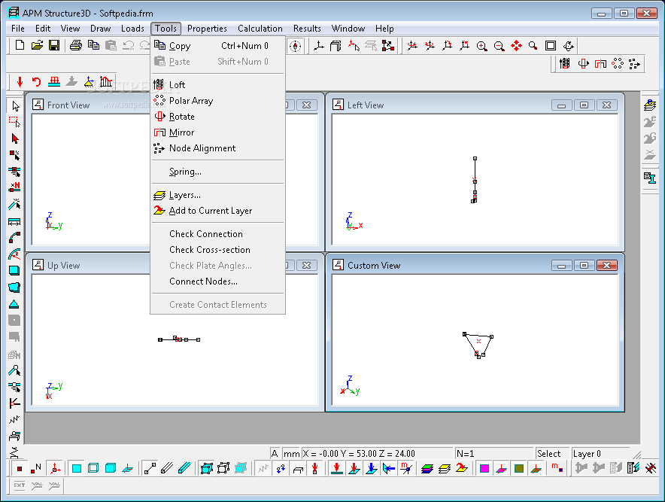Choose Polar Array in Tools menu
Screen dimensions: 665x502
click(217, 101)
